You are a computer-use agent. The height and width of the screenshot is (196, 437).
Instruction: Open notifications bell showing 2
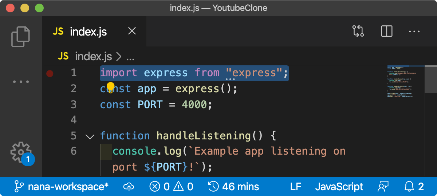point(415,187)
